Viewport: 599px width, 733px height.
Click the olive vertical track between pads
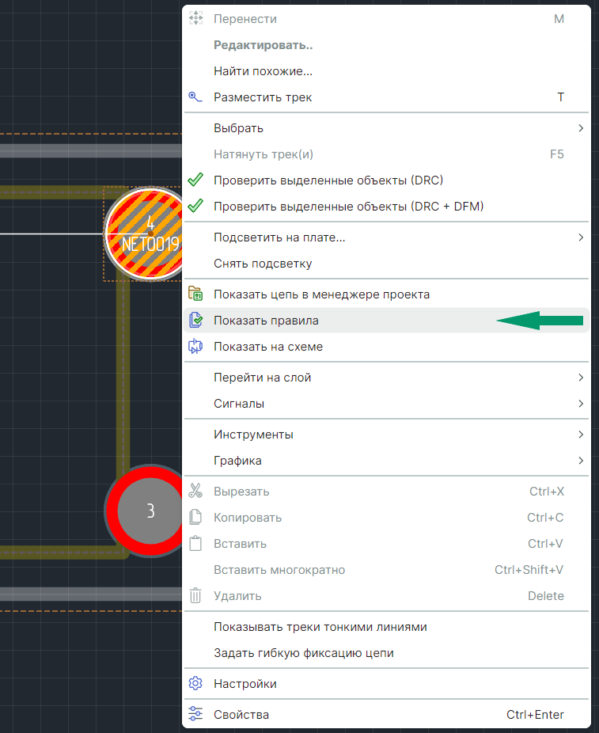[x=123, y=373]
